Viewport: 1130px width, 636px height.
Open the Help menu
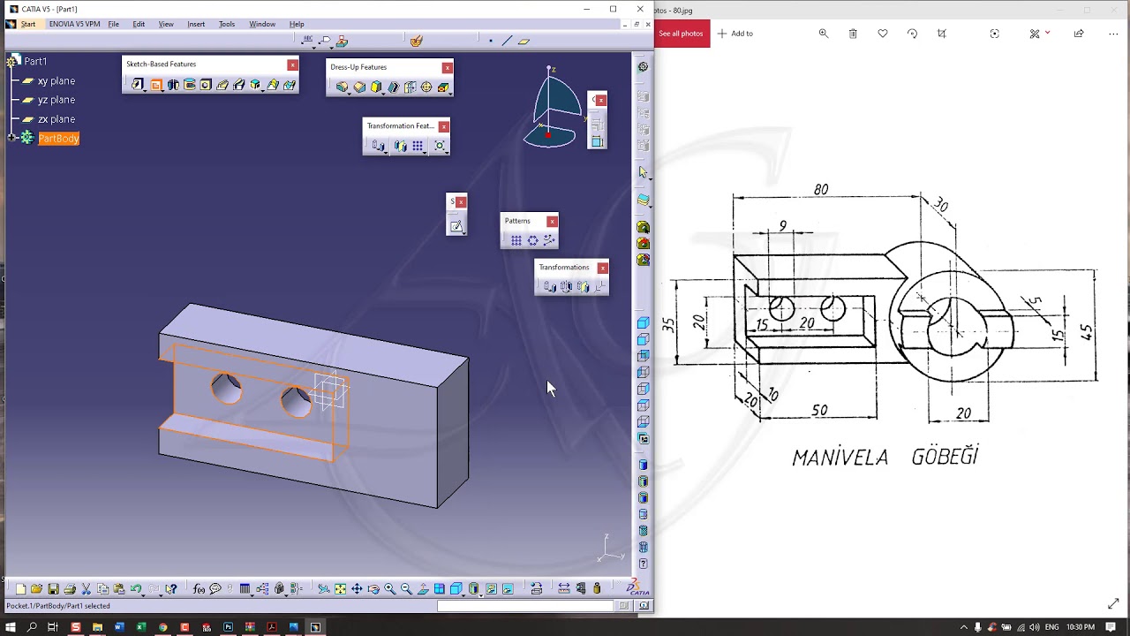point(297,24)
